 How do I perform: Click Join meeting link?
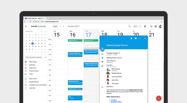point(111,61)
